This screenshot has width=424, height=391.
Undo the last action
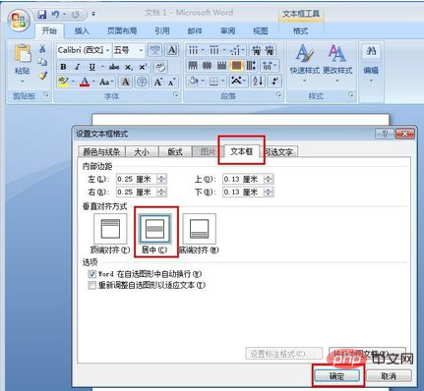tap(56, 15)
